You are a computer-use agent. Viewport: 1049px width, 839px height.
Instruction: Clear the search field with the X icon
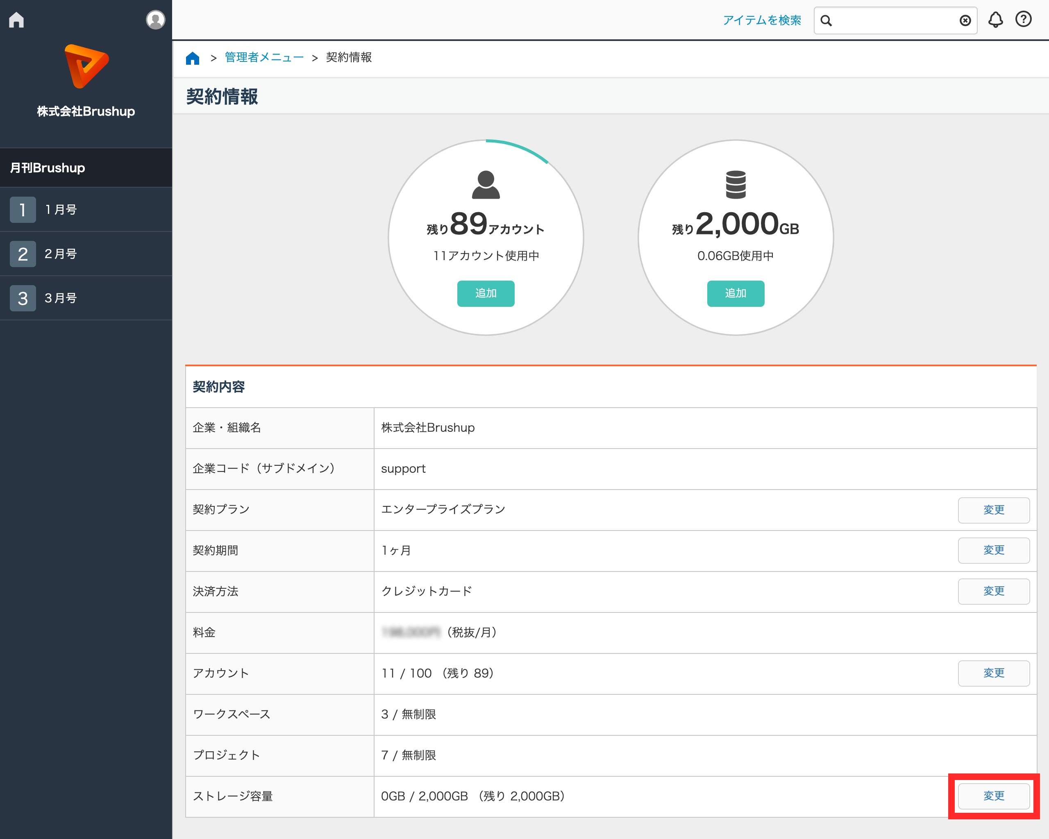965,20
